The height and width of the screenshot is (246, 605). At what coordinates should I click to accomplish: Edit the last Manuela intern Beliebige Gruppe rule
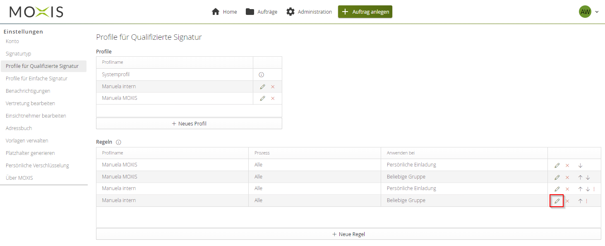557,201
